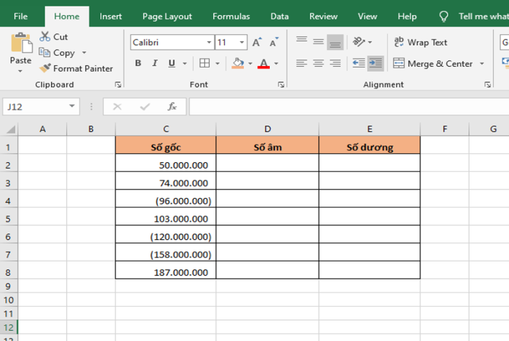Toggle Bottom Align vertical alignment

pyautogui.click(x=335, y=42)
